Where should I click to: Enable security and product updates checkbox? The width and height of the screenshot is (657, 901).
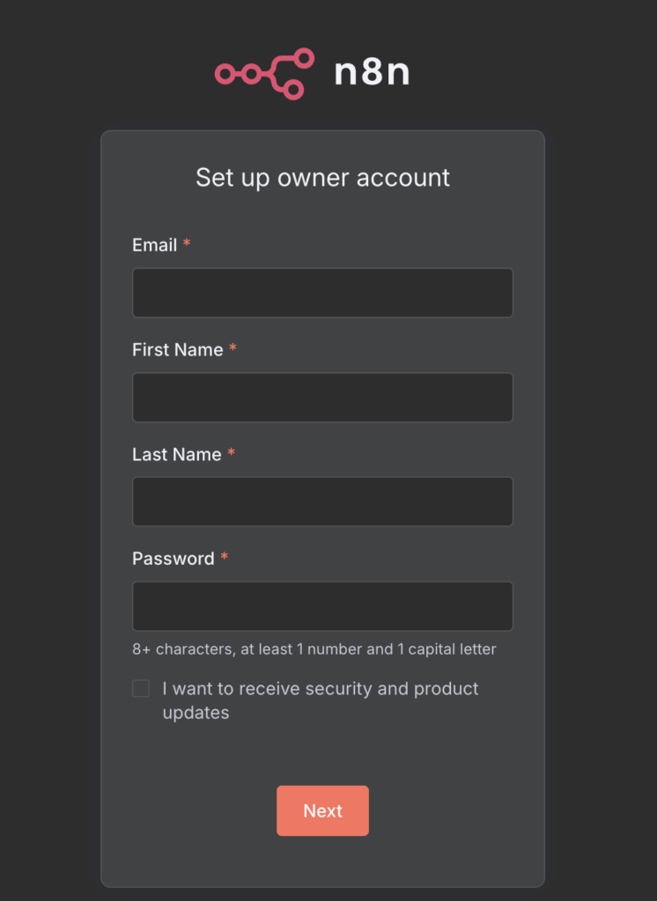141,688
